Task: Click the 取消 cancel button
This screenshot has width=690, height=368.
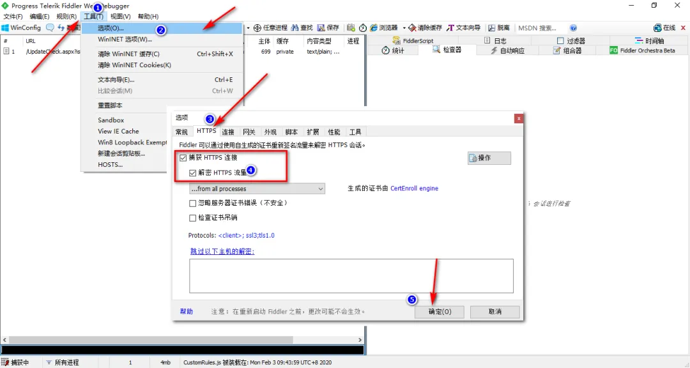Action: tap(495, 312)
